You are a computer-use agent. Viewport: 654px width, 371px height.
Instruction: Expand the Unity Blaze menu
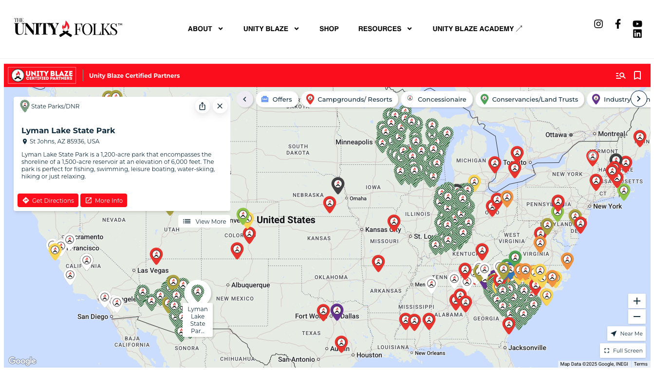(x=271, y=29)
